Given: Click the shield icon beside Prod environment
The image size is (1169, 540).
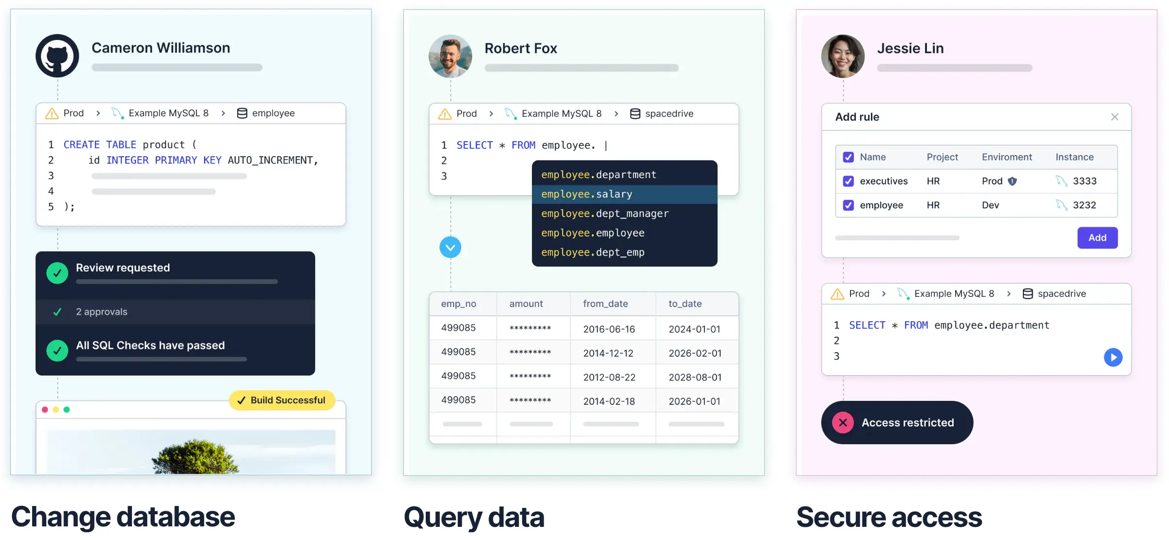Looking at the screenshot, I should pos(1012,181).
